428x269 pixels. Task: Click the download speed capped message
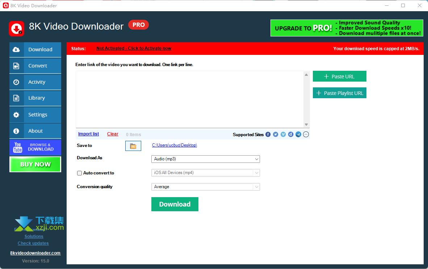(376, 49)
